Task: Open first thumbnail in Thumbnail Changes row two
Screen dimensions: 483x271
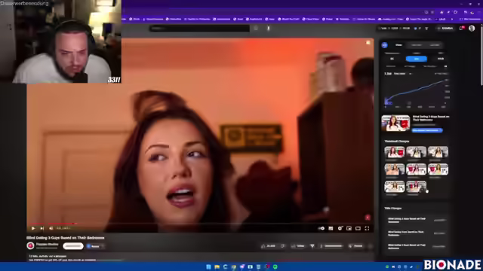Action: 394,169
